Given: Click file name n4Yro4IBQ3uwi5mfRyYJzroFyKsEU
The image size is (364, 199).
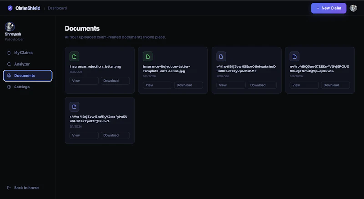Looking at the screenshot, I should 98,119.
